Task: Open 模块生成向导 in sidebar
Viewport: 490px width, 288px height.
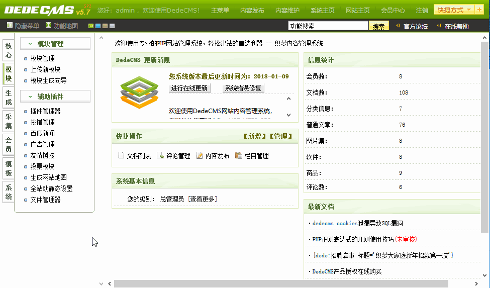Action: point(48,80)
